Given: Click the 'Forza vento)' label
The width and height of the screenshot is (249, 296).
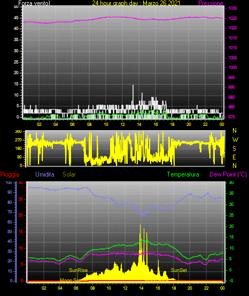Looking at the screenshot, I should (x=34, y=3).
